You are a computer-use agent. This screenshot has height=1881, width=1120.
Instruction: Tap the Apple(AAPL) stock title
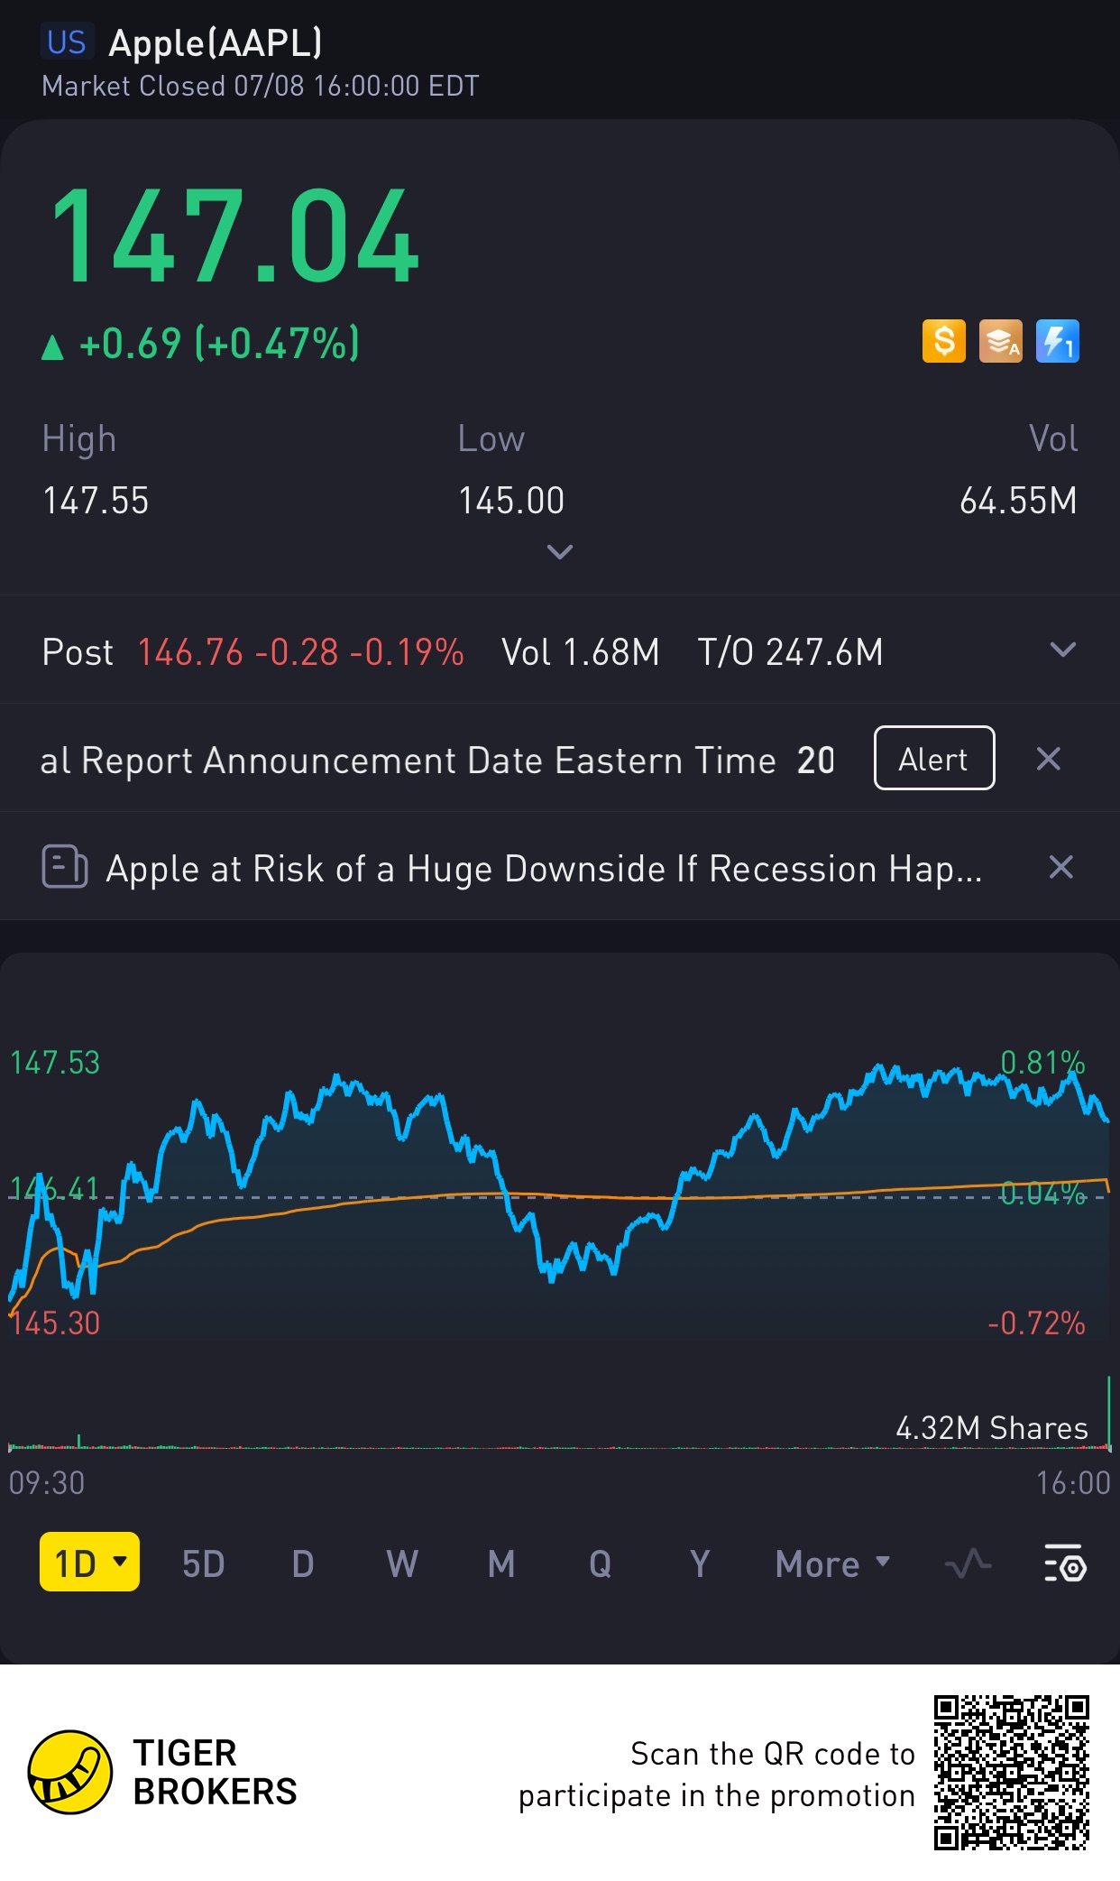click(216, 42)
